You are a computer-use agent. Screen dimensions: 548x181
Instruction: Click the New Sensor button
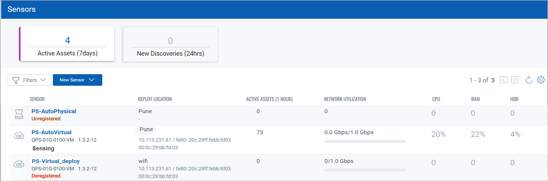pos(72,80)
